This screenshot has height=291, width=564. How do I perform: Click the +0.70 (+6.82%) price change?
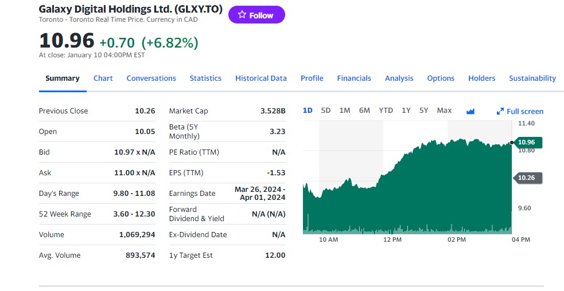[149, 42]
